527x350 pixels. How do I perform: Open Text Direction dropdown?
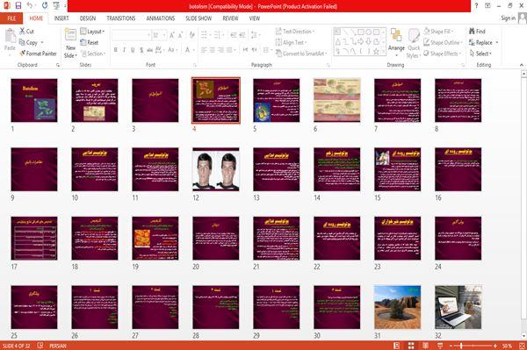tap(295, 32)
